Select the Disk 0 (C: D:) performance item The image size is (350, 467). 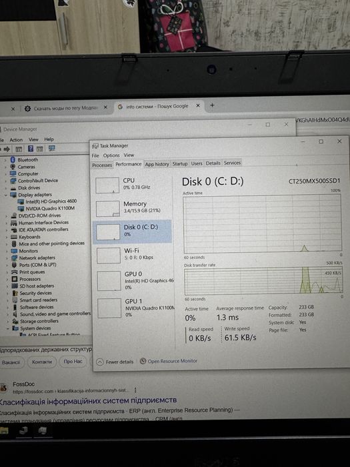pos(133,231)
